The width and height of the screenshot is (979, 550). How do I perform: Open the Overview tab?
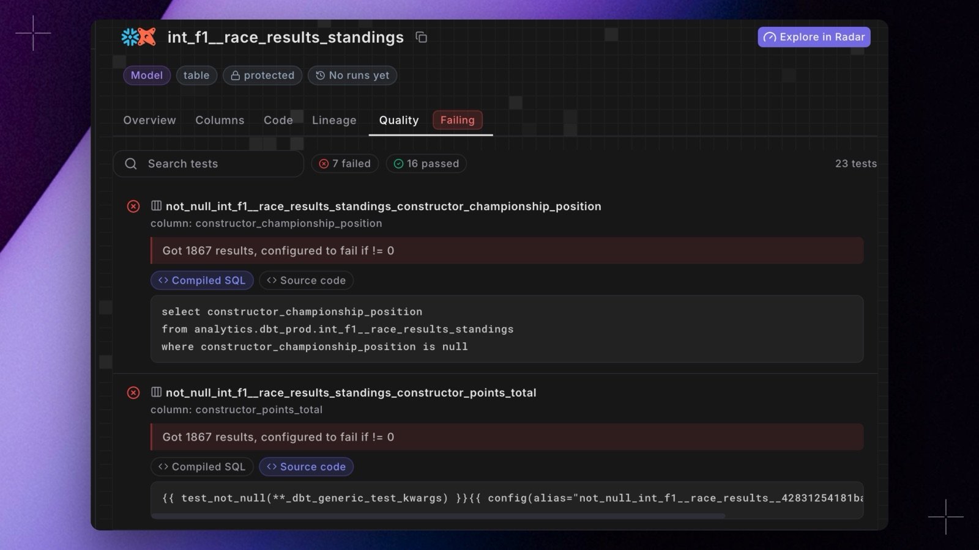coord(149,120)
